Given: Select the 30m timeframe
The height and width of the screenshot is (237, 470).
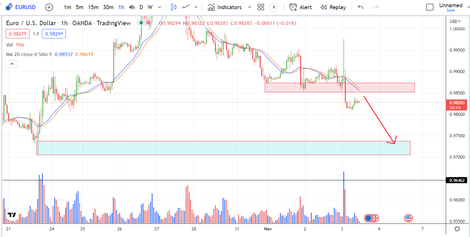Looking at the screenshot, I should [108, 7].
